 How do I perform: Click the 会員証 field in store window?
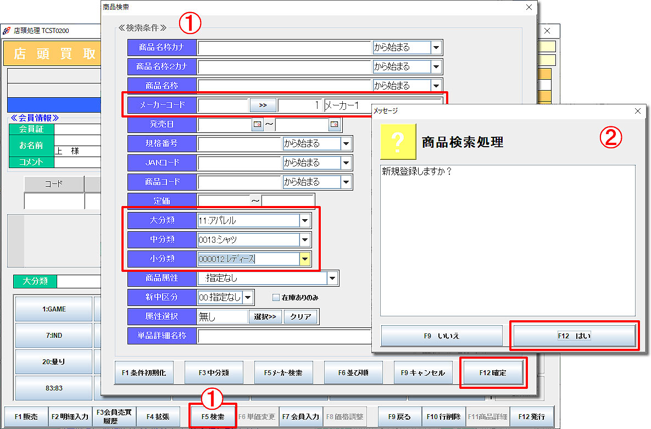coord(77,129)
